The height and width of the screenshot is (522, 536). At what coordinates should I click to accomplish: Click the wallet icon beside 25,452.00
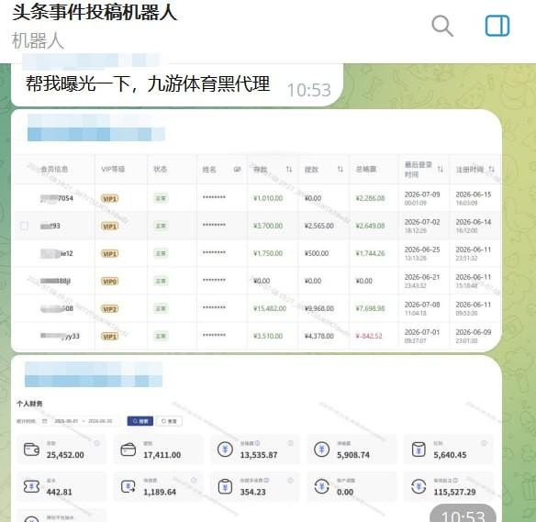click(31, 450)
